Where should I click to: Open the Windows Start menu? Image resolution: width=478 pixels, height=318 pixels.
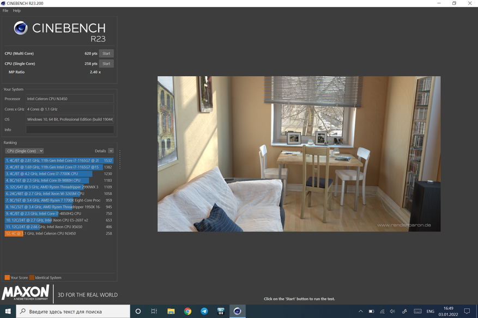pos(8,311)
